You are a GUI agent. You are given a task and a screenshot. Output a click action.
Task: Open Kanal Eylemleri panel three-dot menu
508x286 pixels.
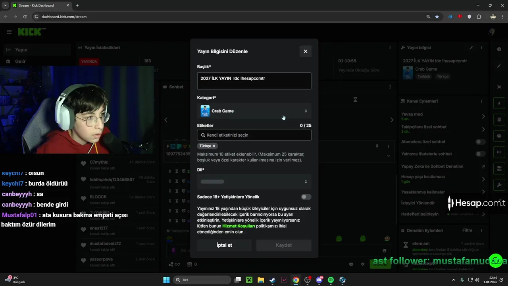[482, 101]
